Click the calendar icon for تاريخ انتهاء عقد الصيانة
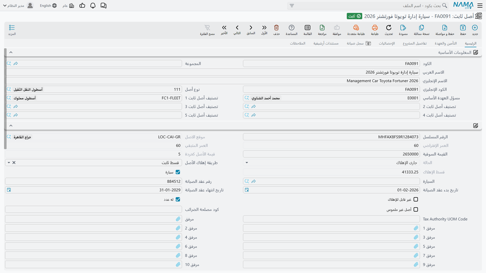486x273 pixels. pyautogui.click(x=9, y=190)
